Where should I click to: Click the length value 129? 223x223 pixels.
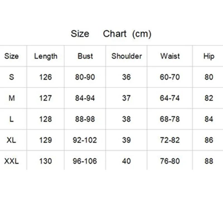pyautogui.click(x=45, y=140)
